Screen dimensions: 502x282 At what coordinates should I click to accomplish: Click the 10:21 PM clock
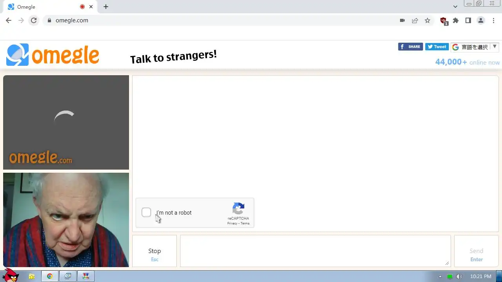pos(480,277)
